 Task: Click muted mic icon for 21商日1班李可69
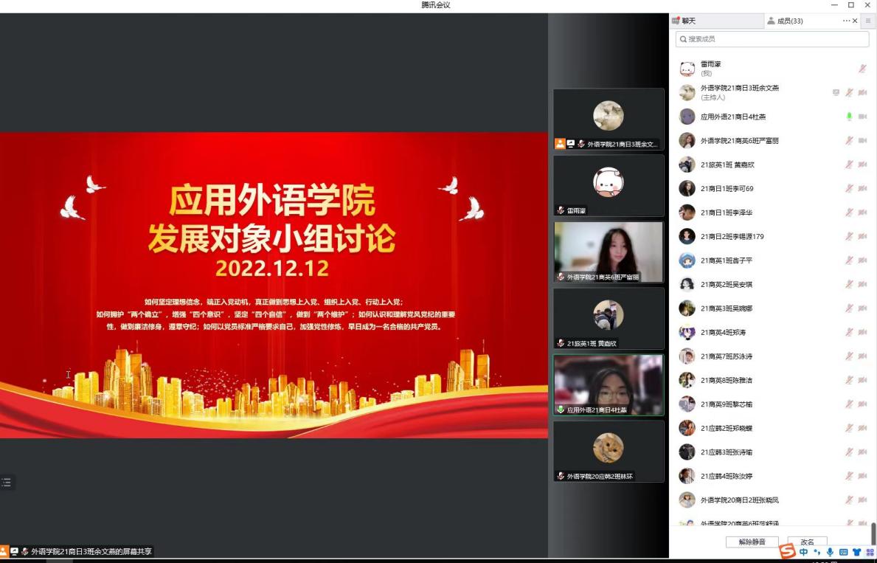(849, 188)
